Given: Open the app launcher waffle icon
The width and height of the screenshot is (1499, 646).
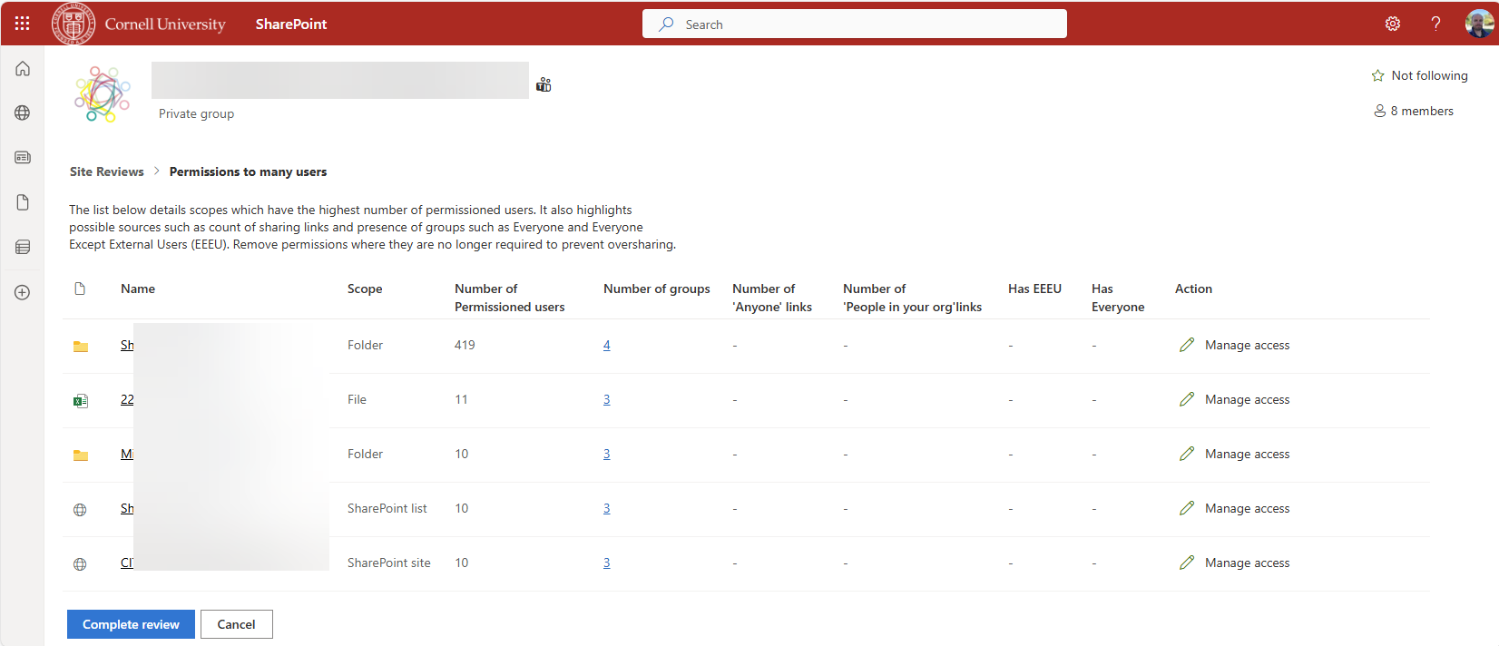Looking at the screenshot, I should [23, 24].
